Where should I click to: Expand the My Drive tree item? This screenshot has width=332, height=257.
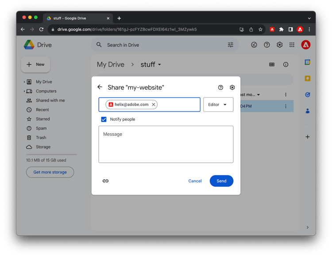[x=24, y=82]
